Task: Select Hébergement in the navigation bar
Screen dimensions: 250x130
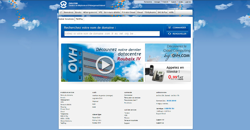Action: pos(90,12)
